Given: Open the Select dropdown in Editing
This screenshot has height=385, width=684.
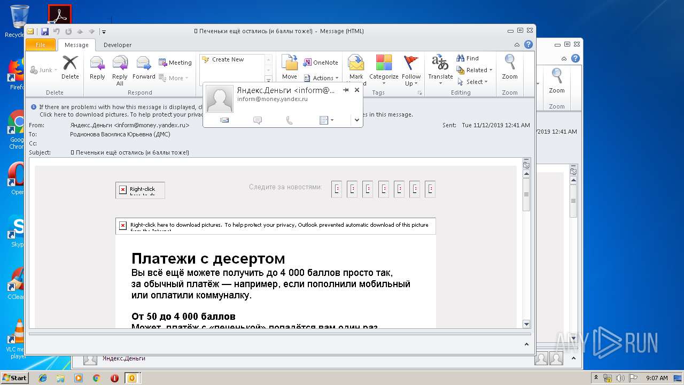Looking at the screenshot, I should coord(473,82).
